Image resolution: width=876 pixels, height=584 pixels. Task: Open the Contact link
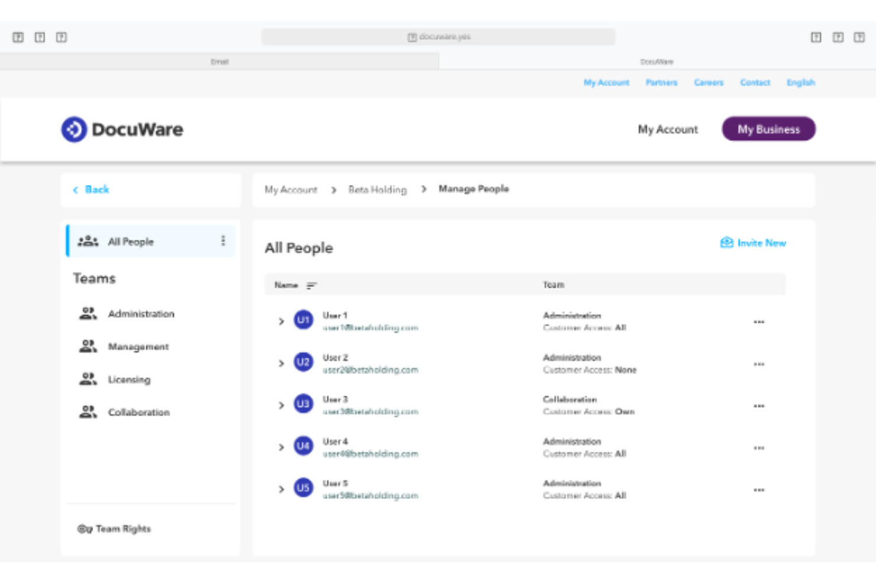(755, 82)
